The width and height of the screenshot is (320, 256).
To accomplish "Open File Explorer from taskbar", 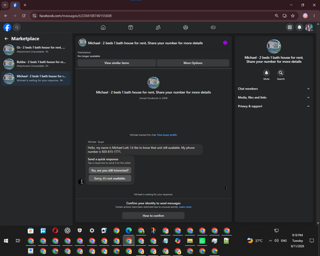I will point(190,241).
